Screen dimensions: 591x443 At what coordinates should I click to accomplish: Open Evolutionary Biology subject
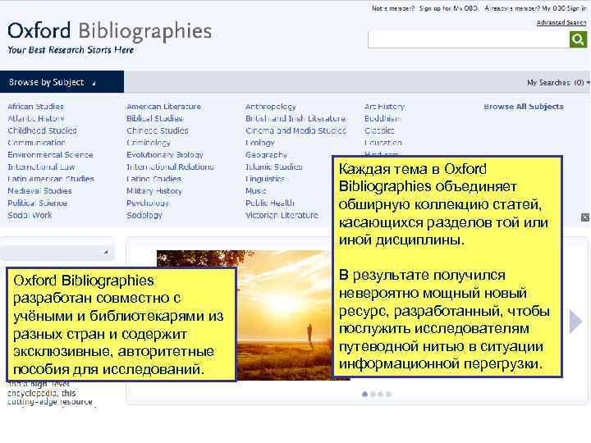[x=165, y=155]
